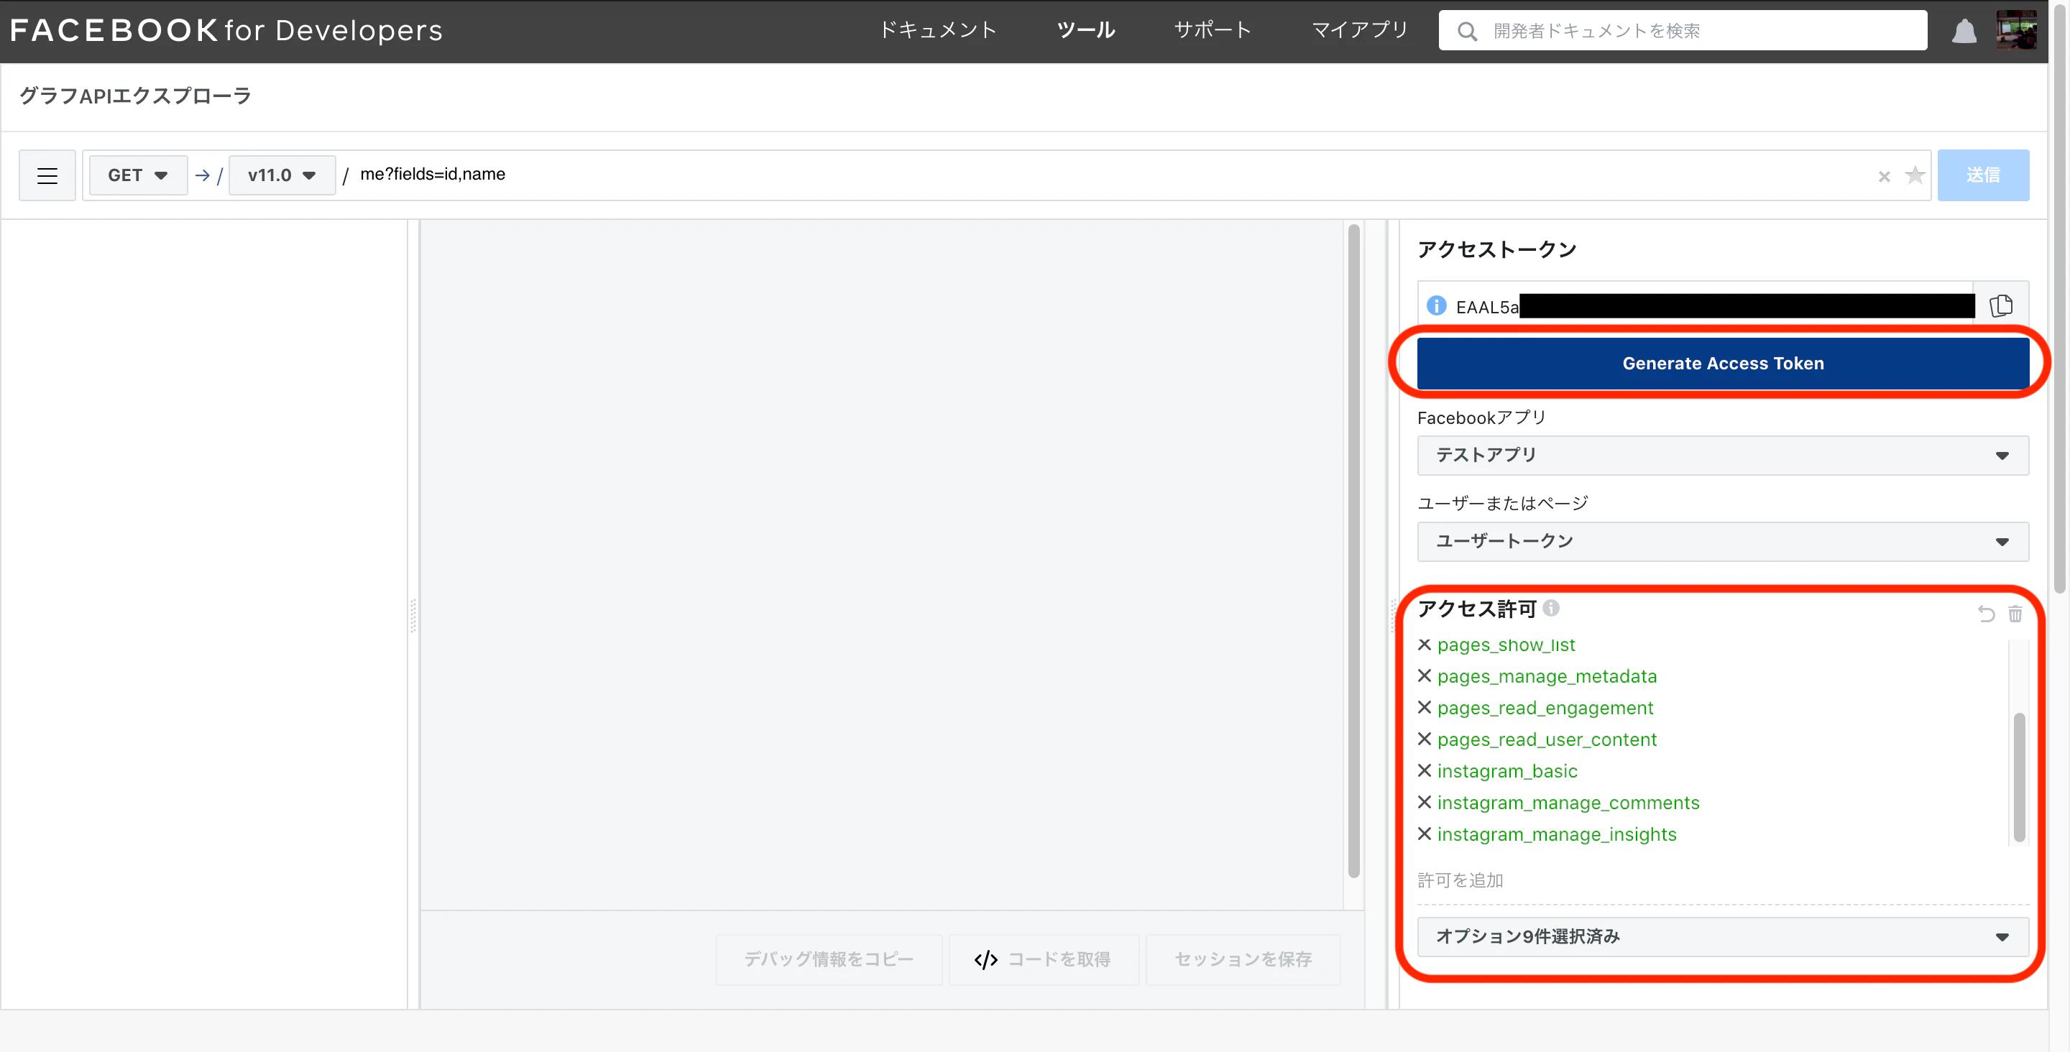The image size is (2070, 1052).
Task: Click the 送信 submit button
Action: (x=1982, y=175)
